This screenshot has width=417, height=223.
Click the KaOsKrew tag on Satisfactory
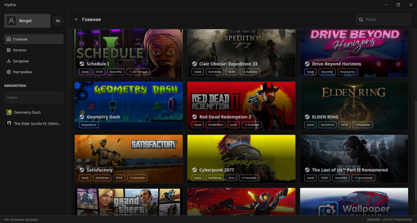click(x=102, y=178)
